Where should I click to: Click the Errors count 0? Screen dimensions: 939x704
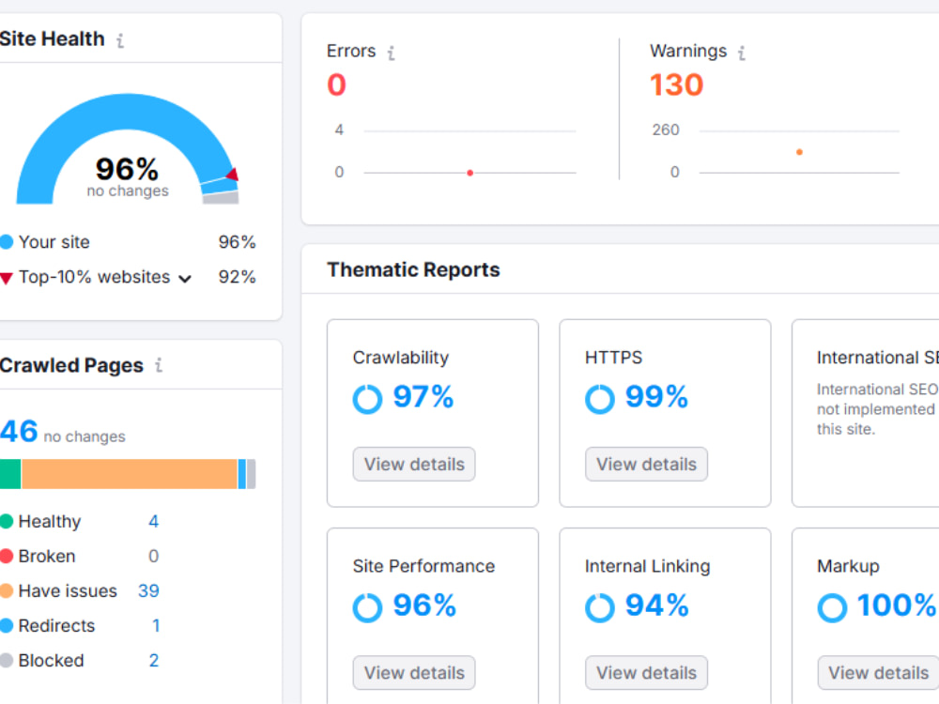pyautogui.click(x=336, y=84)
